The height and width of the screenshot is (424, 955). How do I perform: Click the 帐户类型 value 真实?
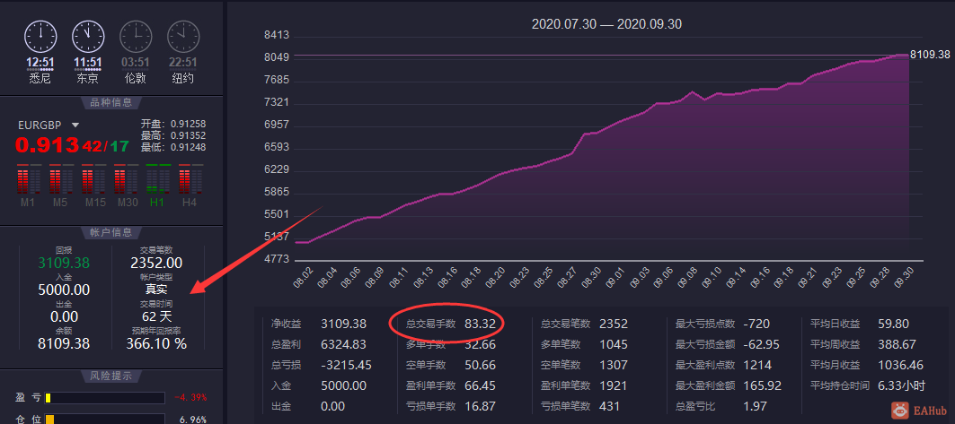pyautogui.click(x=156, y=290)
